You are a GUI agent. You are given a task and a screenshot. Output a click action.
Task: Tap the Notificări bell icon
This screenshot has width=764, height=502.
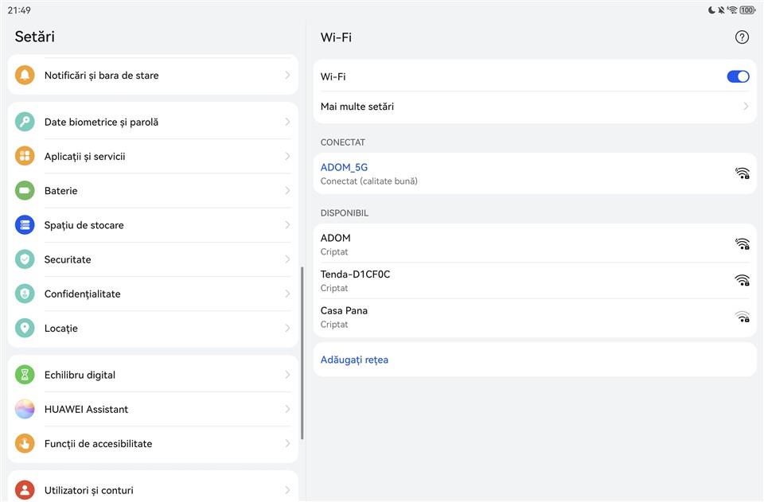25,76
